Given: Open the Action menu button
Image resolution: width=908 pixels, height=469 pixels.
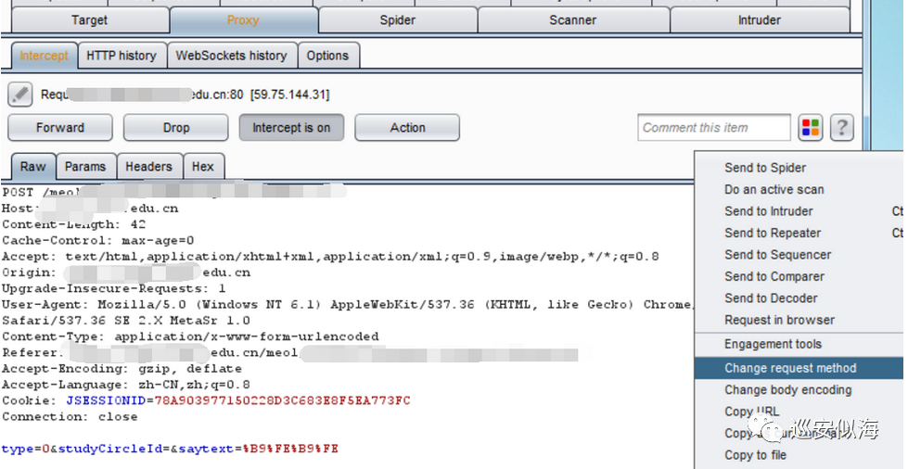Looking at the screenshot, I should coord(408,127).
